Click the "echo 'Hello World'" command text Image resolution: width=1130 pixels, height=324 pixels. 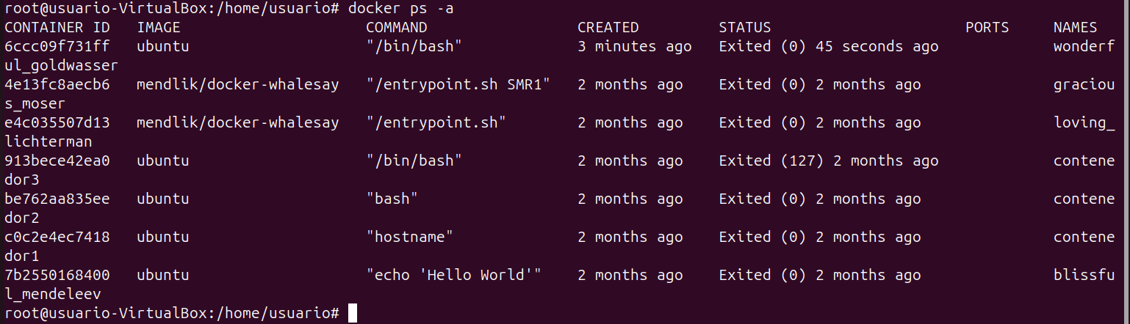tap(454, 276)
